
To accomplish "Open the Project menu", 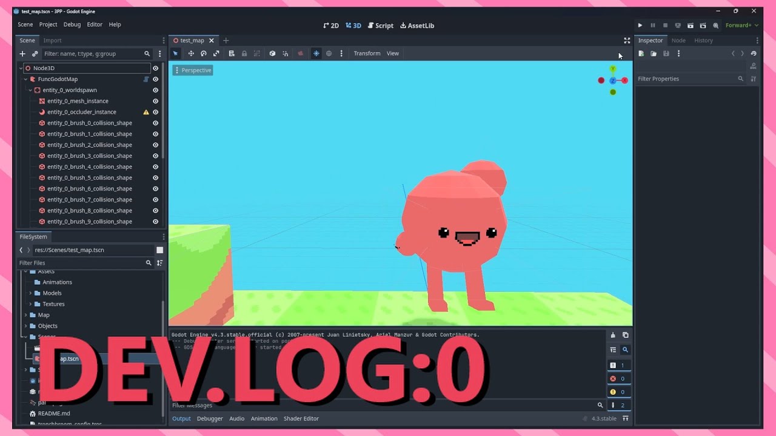I will [48, 24].
